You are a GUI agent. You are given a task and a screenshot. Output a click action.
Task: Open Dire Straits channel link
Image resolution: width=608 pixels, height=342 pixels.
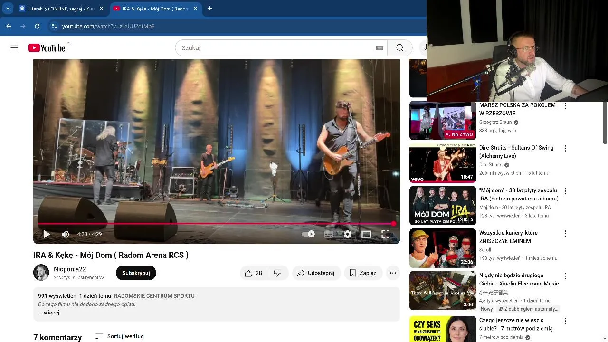coord(491,165)
